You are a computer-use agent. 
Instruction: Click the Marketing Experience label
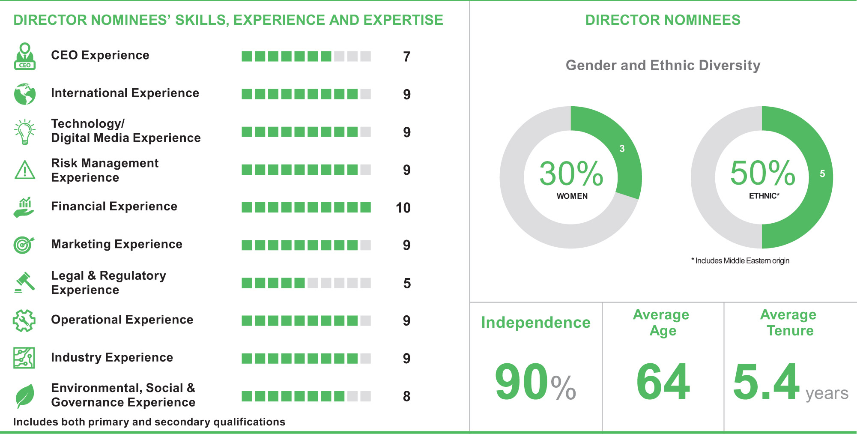pos(116,244)
